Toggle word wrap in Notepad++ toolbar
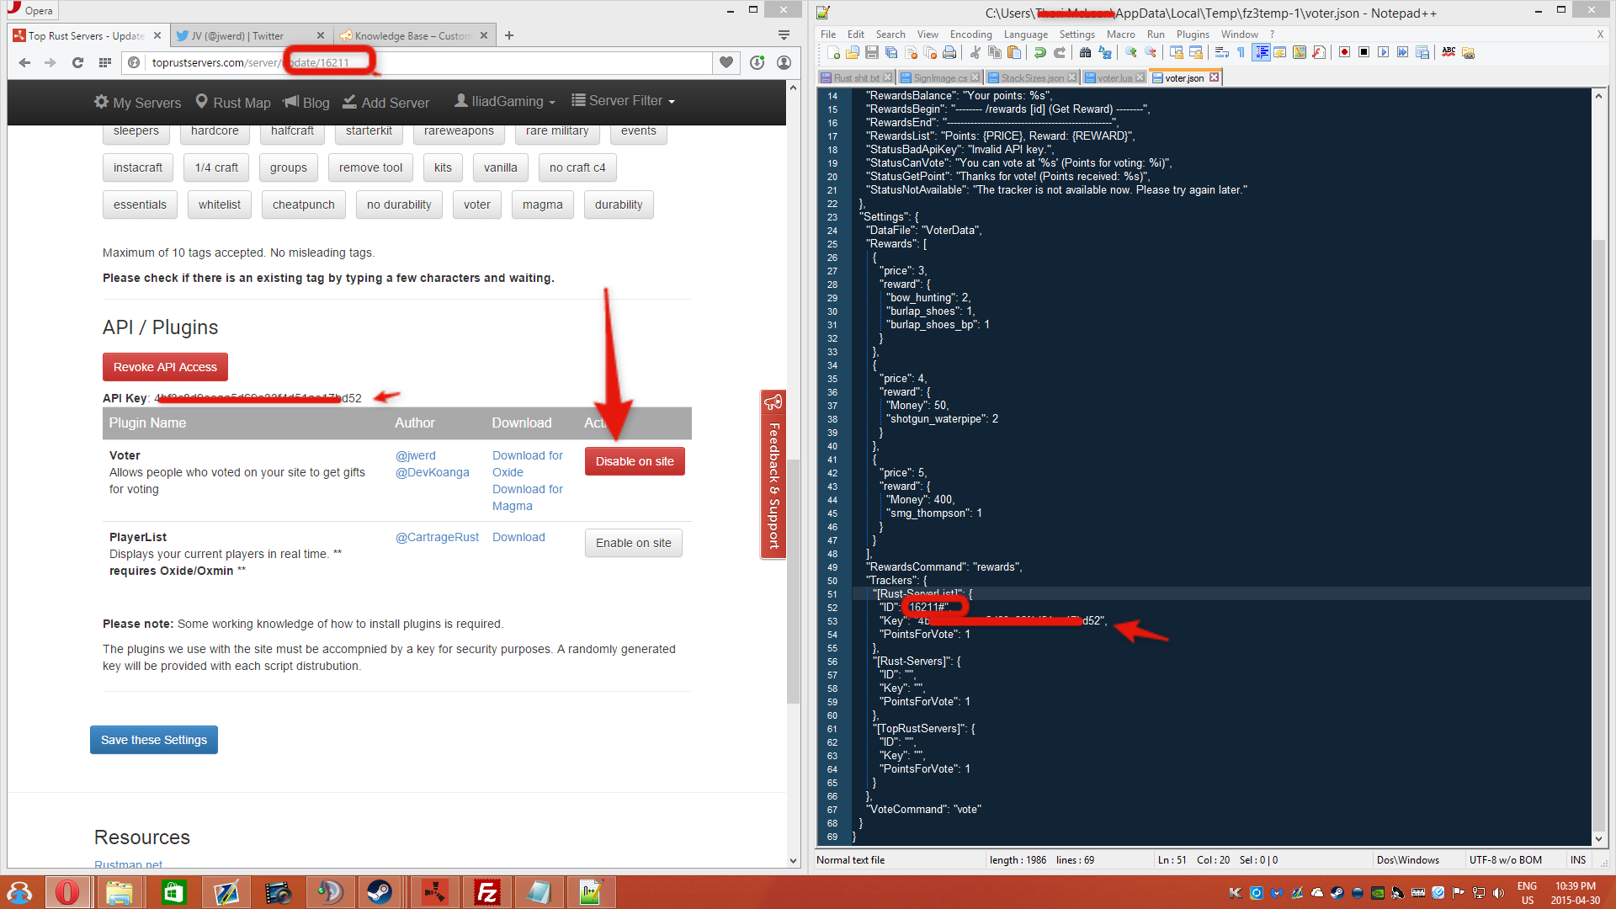This screenshot has width=1616, height=909. tap(1221, 52)
